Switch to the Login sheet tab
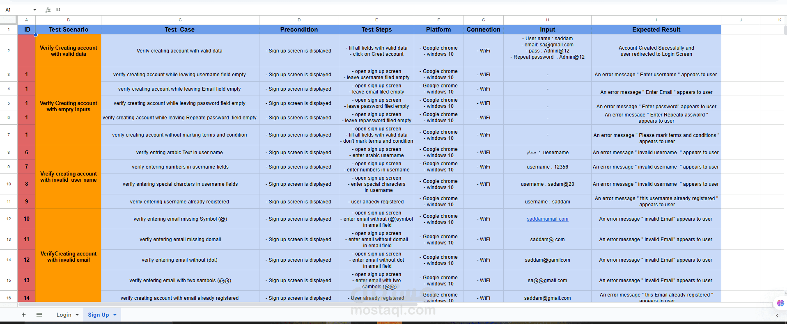 [x=64, y=315]
